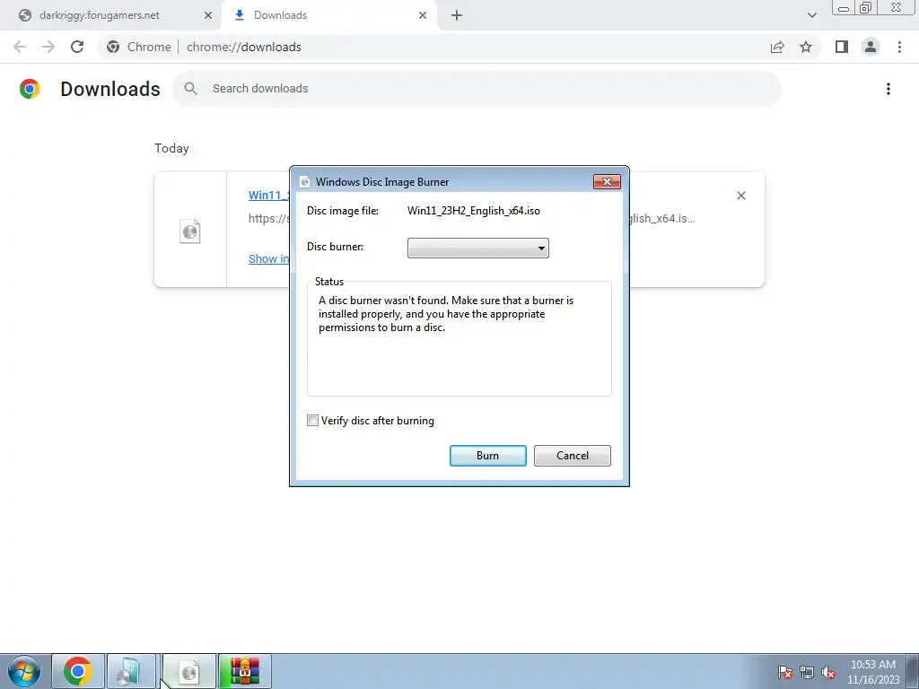Switch to the darkriggy.forugamers.net tab

point(110,15)
